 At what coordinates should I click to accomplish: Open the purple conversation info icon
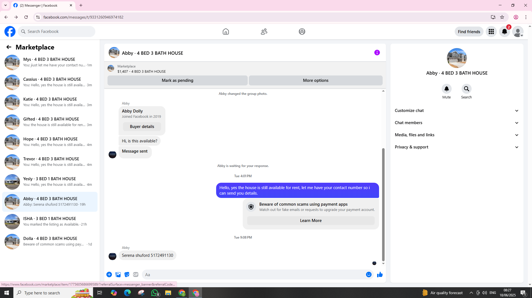click(377, 53)
